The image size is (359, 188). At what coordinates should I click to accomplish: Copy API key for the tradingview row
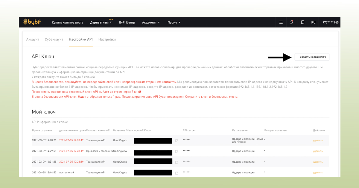[177, 152]
